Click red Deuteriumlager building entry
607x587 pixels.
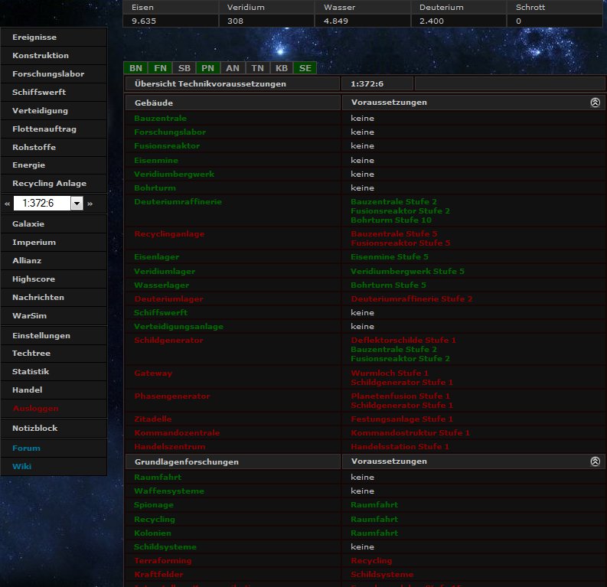click(x=168, y=298)
